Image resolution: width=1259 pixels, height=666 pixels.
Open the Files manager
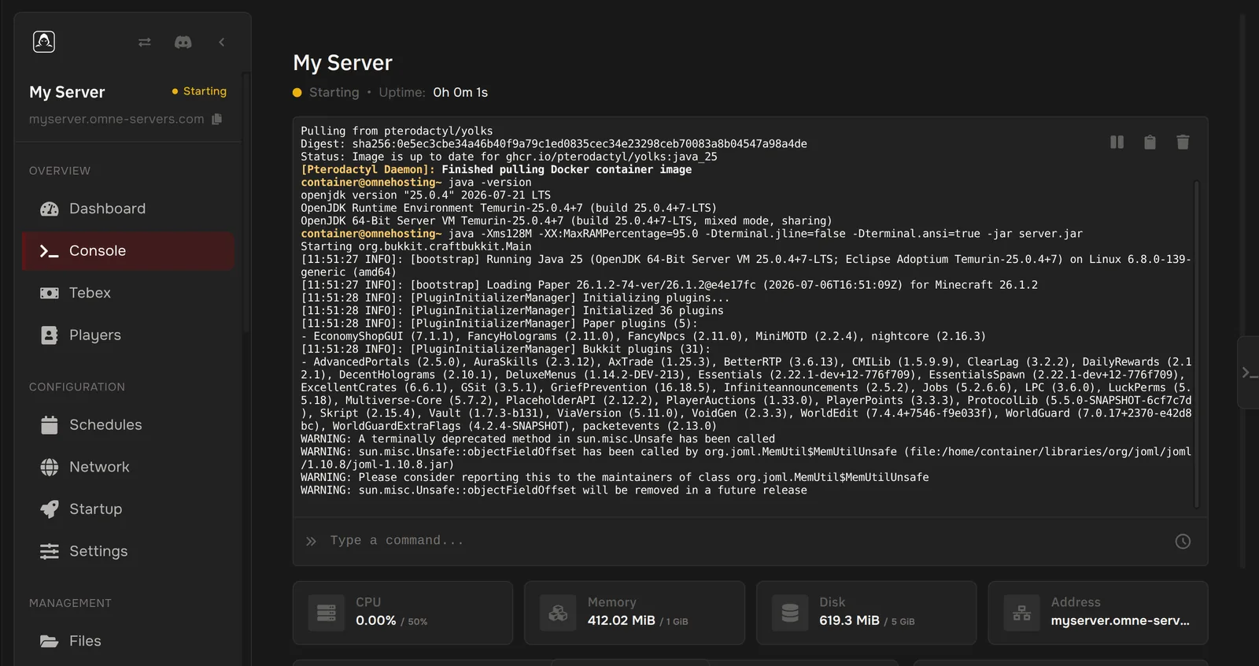128,642
